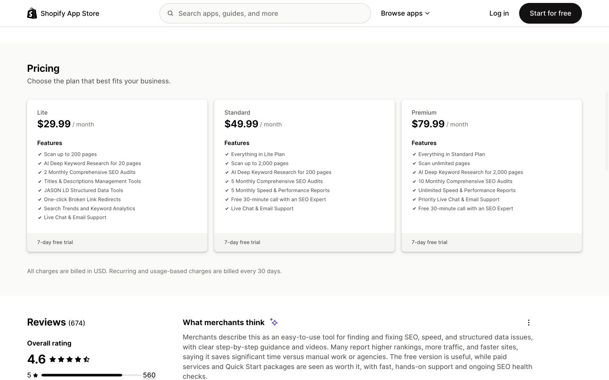Screen dimensions: 609x380
Task: Expand the Browse apps dropdown
Action: coord(405,14)
